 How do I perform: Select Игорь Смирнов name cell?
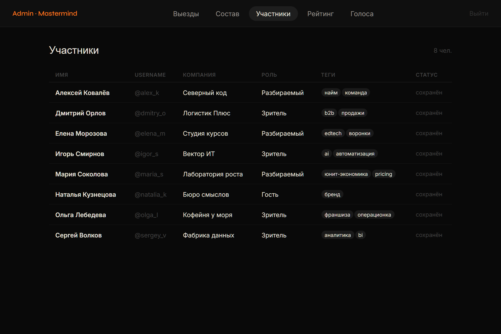point(80,154)
